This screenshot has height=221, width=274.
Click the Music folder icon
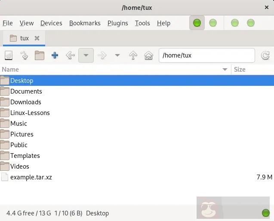pos(5,123)
